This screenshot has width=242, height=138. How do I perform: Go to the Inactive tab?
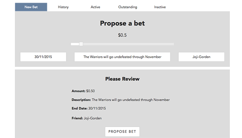pyautogui.click(x=160, y=7)
